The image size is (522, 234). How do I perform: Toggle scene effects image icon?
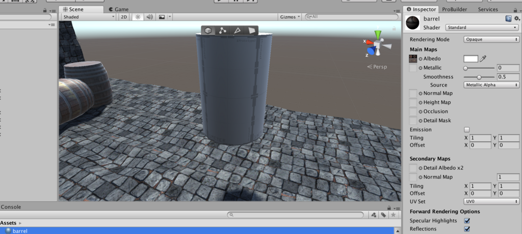162,17
